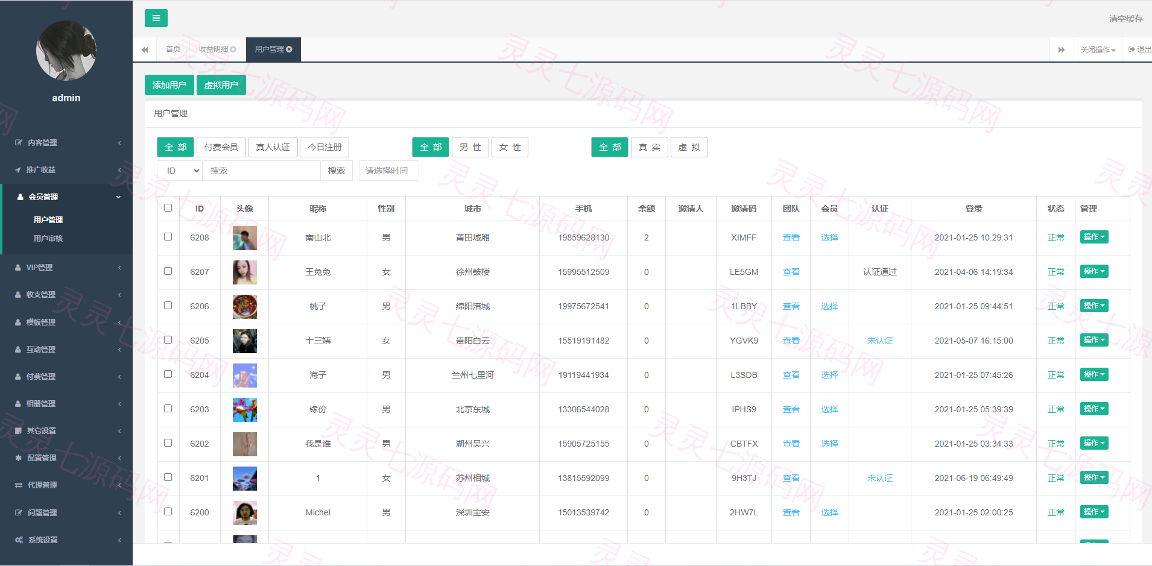
Task: Open 内容管理 sidebar menu
Action: pyautogui.click(x=66, y=143)
